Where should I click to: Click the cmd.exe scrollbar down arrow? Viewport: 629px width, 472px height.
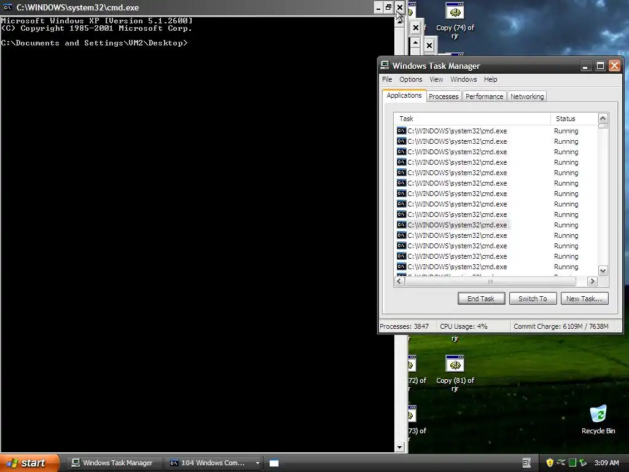point(399,447)
